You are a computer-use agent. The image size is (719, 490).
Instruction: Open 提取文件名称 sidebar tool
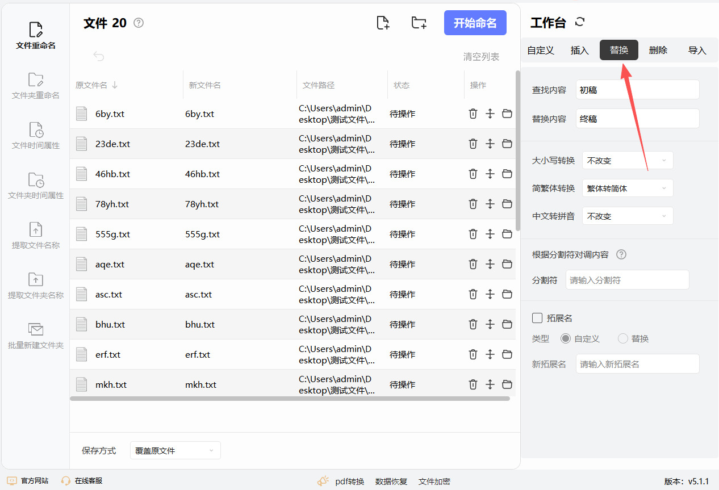(x=36, y=235)
